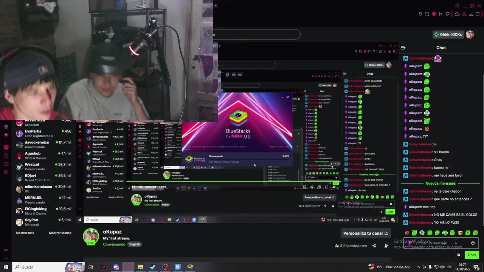The image size is (484, 272).
Task: Click Mostrar más in sidebar
Action: tap(25, 233)
